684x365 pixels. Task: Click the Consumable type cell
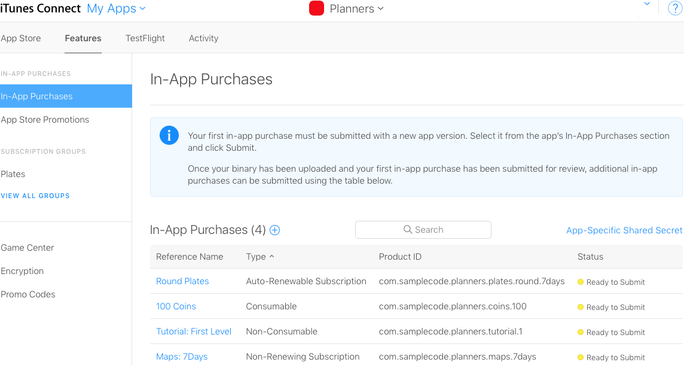click(271, 306)
